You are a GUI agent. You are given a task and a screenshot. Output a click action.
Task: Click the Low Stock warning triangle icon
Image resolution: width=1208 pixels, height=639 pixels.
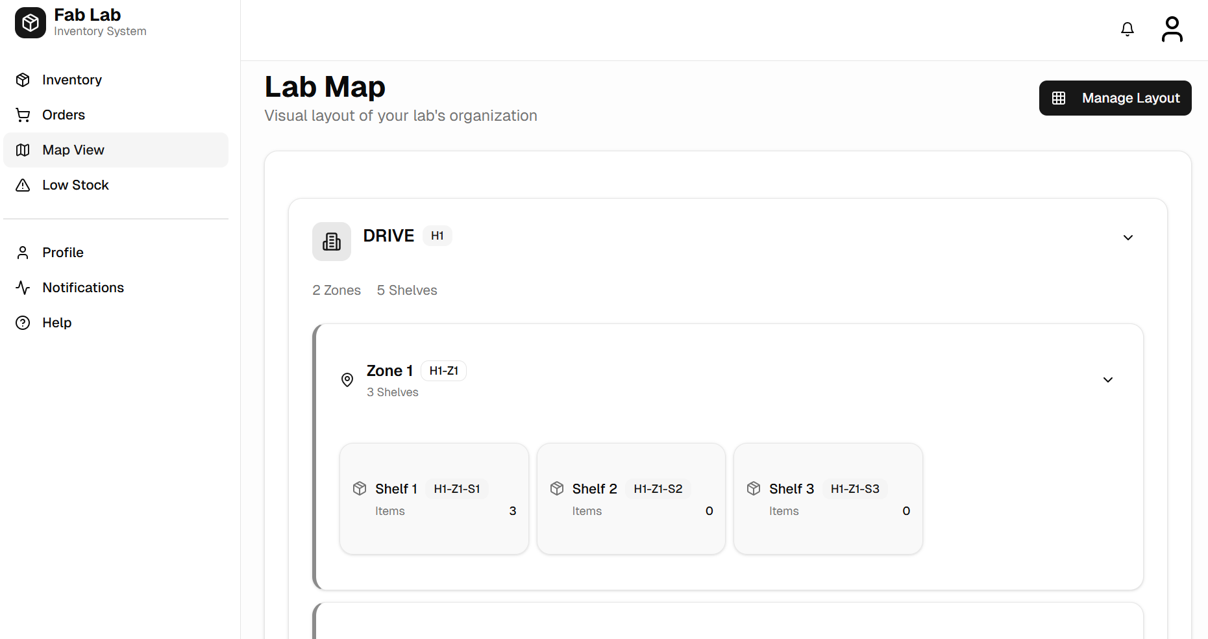click(23, 185)
